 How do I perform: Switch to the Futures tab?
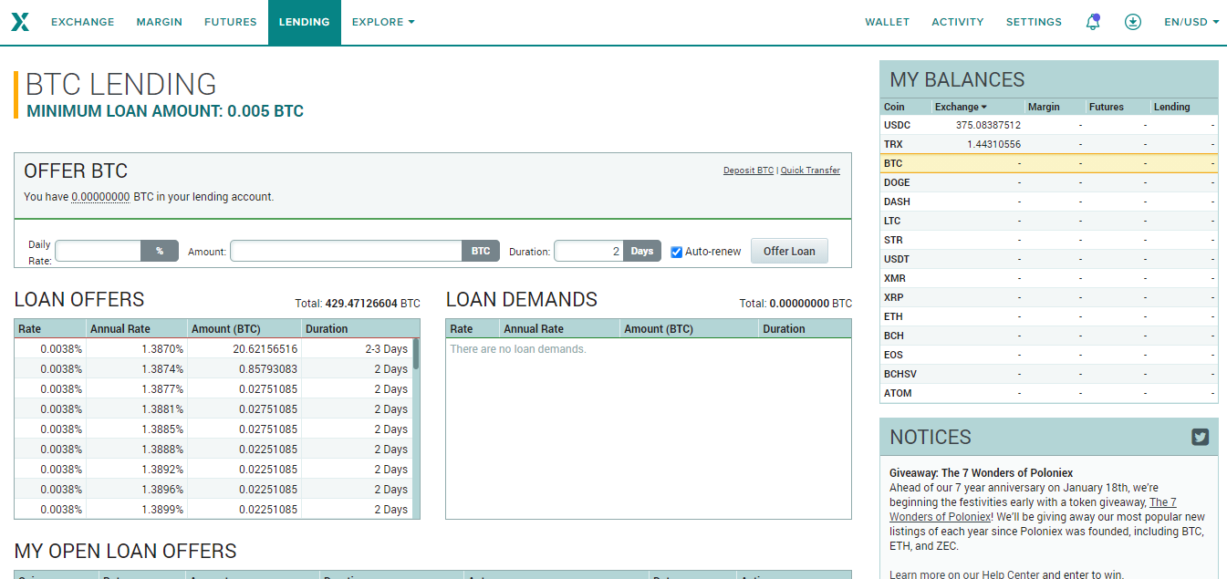(231, 22)
